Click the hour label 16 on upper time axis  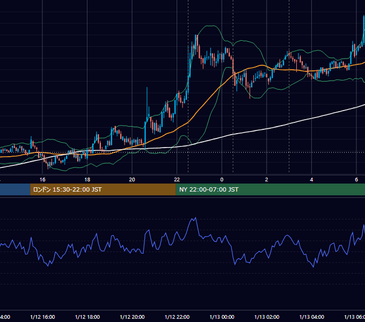[x=42, y=180]
